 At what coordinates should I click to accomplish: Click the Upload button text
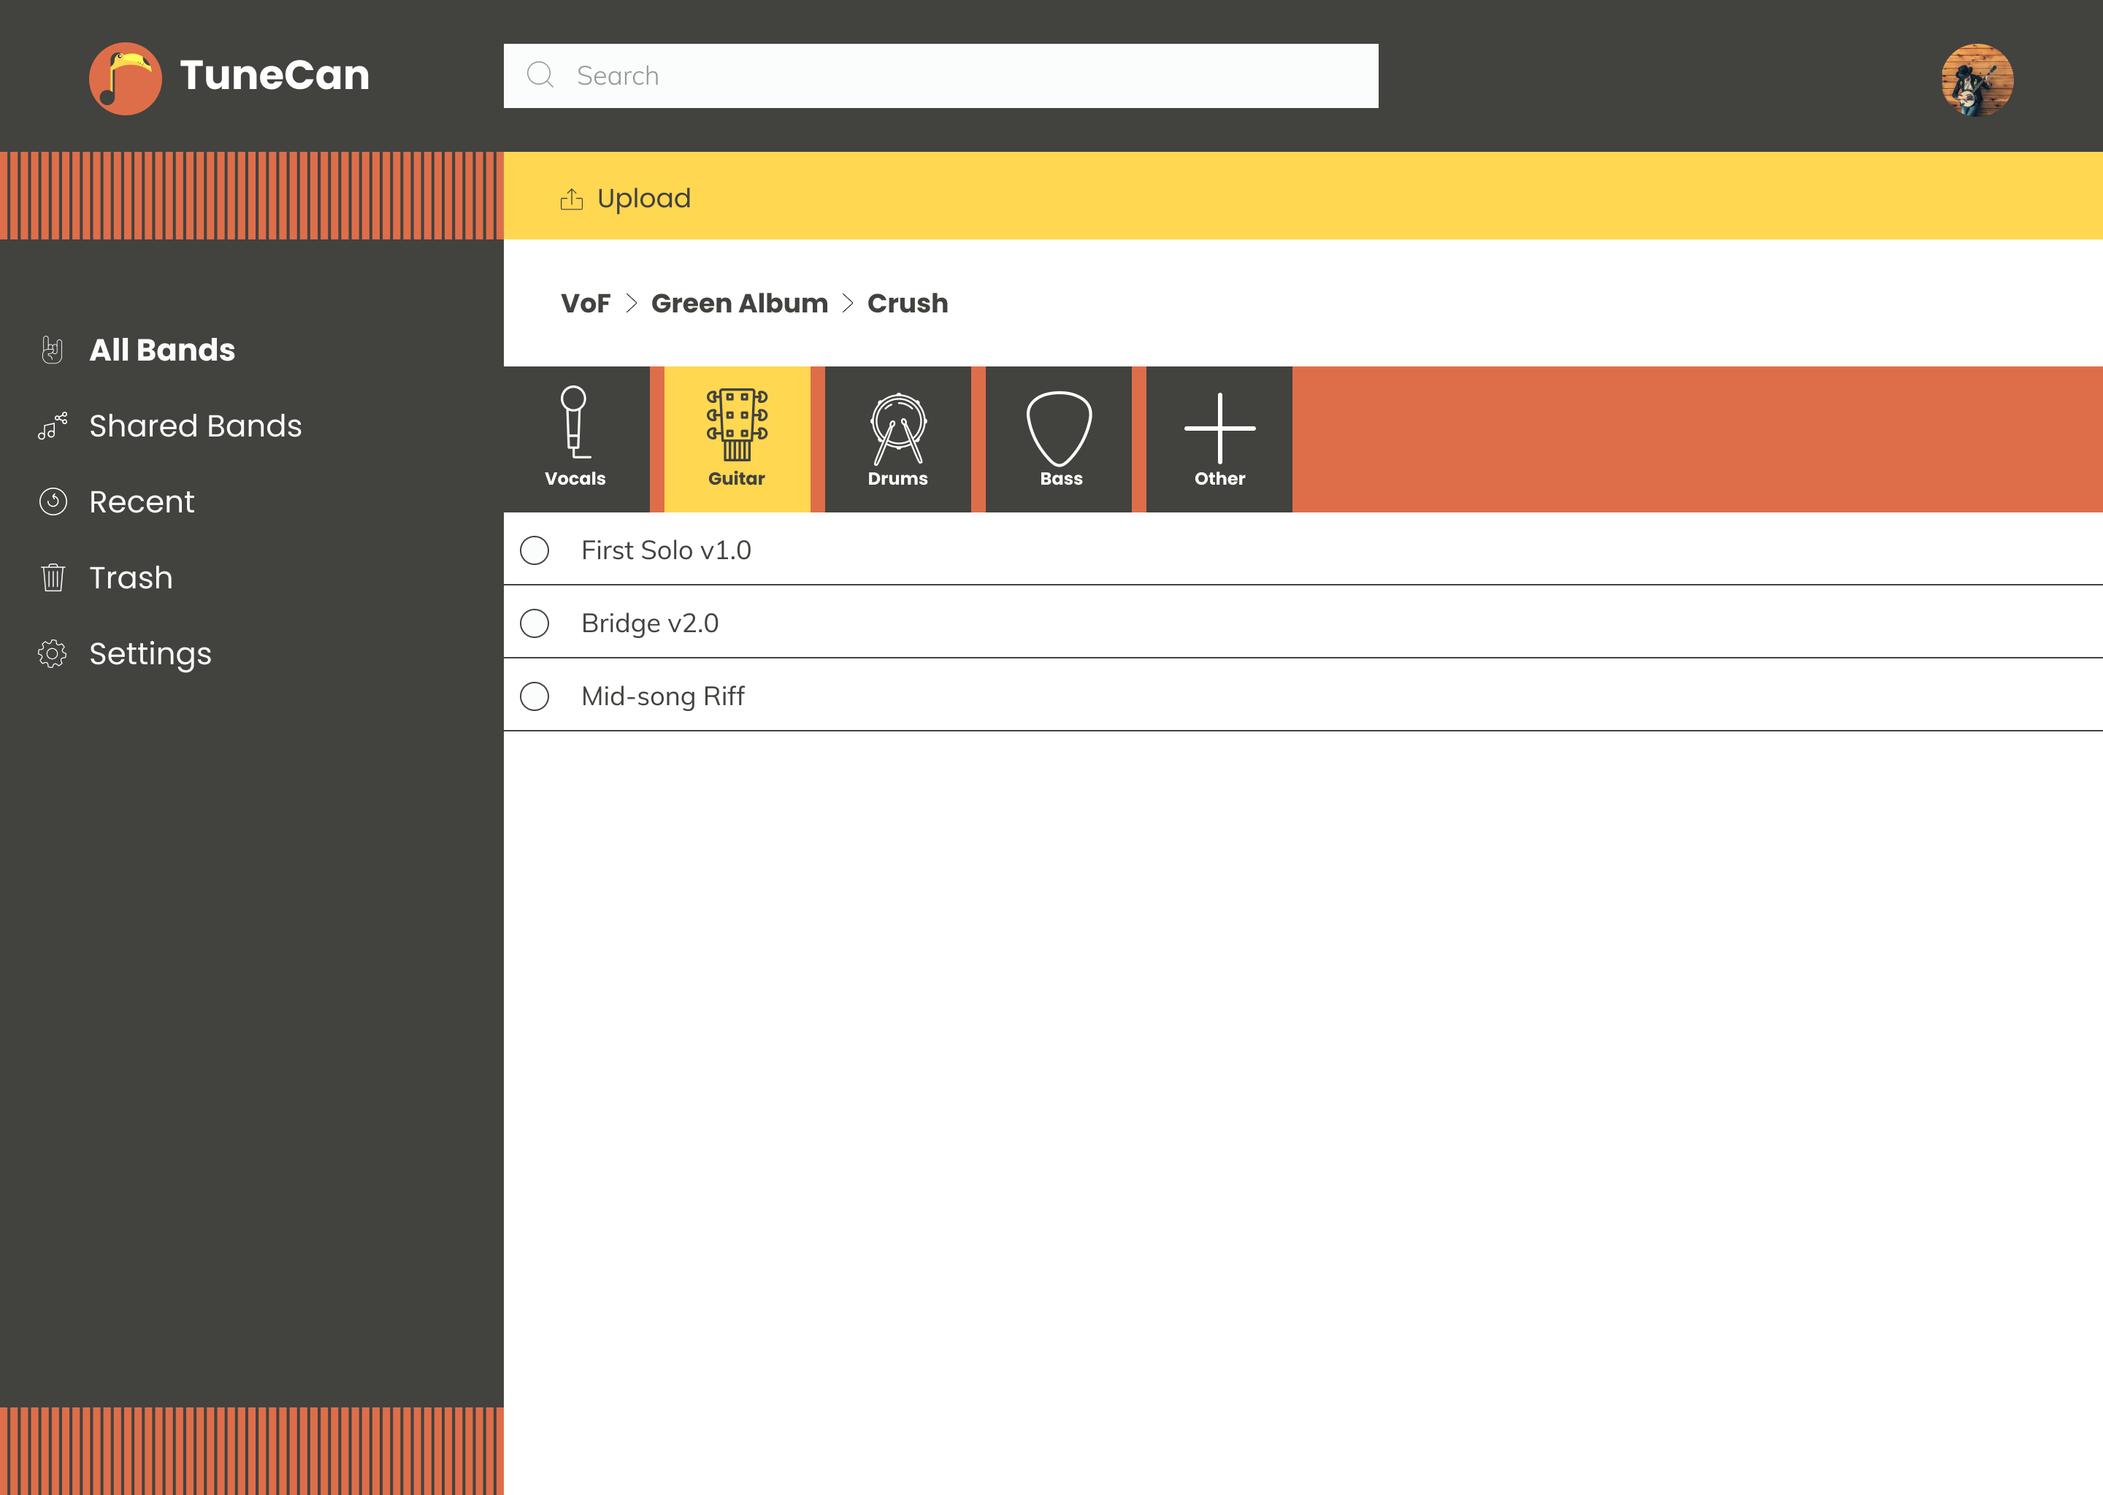(643, 199)
